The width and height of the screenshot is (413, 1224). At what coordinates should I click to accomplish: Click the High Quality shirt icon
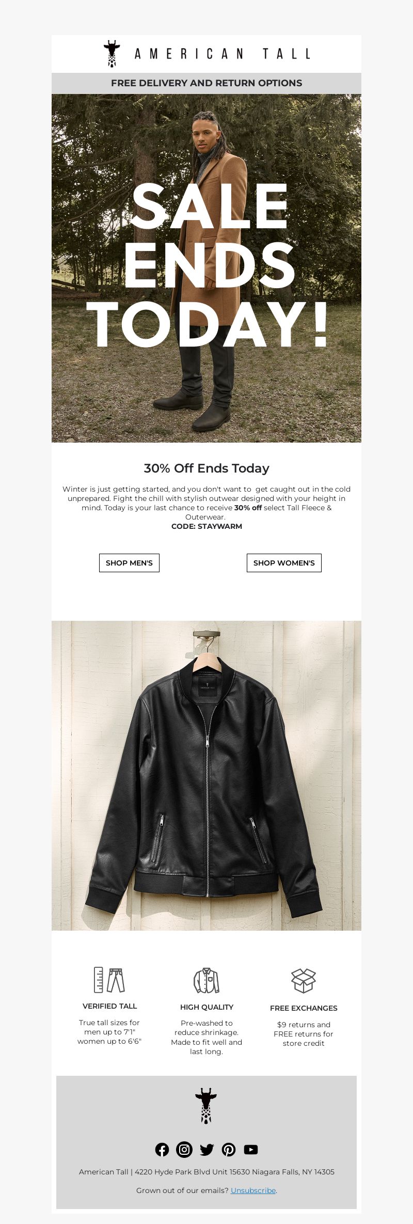(x=206, y=980)
